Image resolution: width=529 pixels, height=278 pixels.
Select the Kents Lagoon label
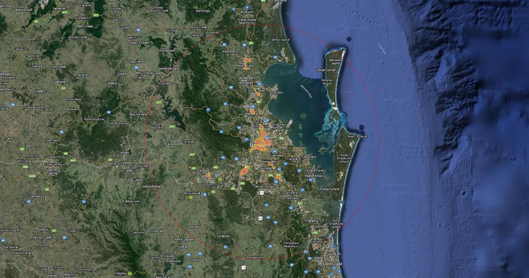(184, 239)
